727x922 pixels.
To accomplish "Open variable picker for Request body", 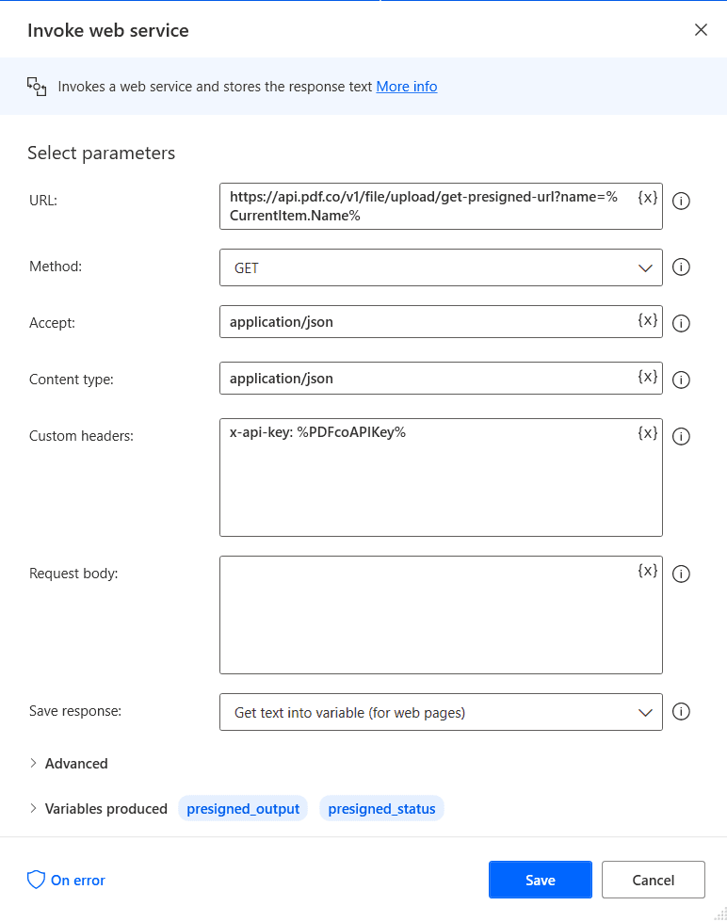I will [x=648, y=571].
